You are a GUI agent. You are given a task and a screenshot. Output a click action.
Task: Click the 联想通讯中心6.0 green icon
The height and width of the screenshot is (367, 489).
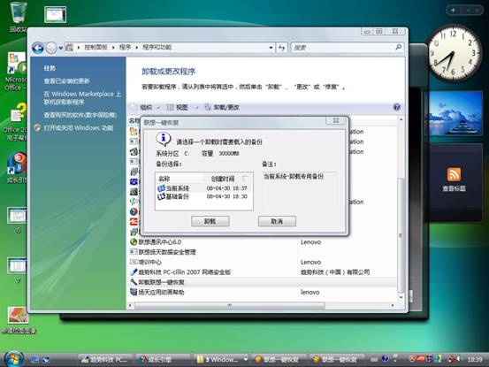click(134, 242)
